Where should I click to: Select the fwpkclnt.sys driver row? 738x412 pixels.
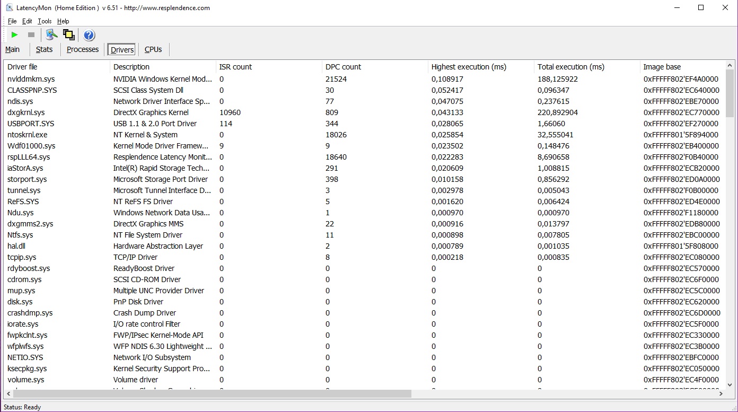point(365,335)
